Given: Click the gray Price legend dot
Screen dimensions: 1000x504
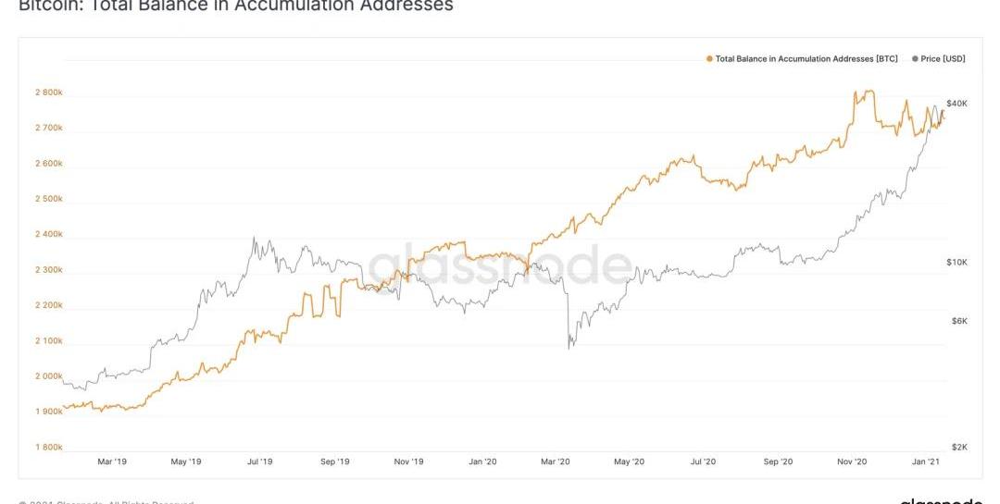Looking at the screenshot, I should [x=915, y=58].
